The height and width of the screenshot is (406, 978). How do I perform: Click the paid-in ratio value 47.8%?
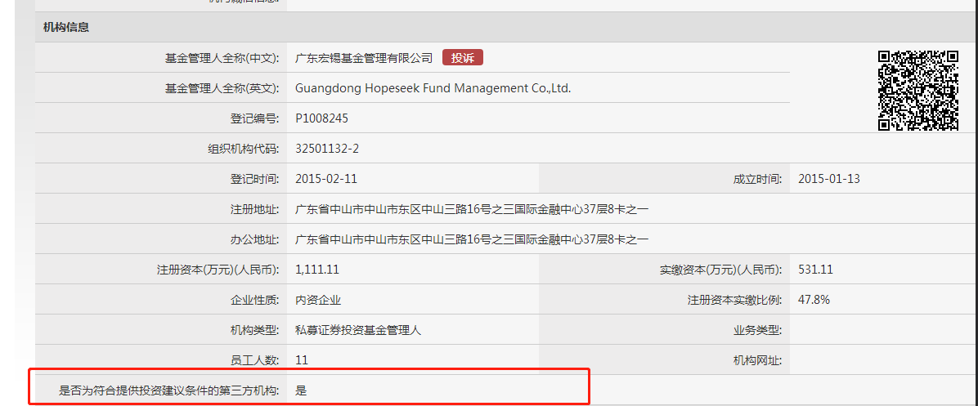[x=814, y=300]
